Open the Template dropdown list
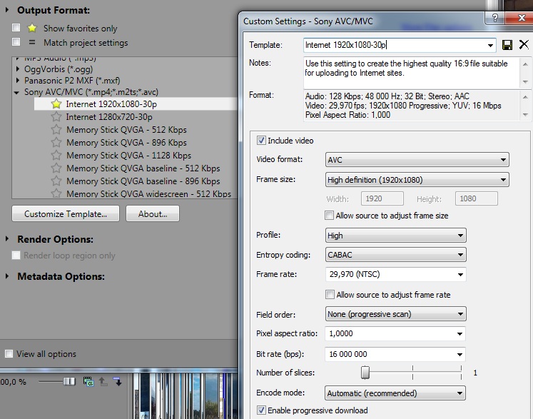Viewport: 533px width, 419px height. (490, 45)
